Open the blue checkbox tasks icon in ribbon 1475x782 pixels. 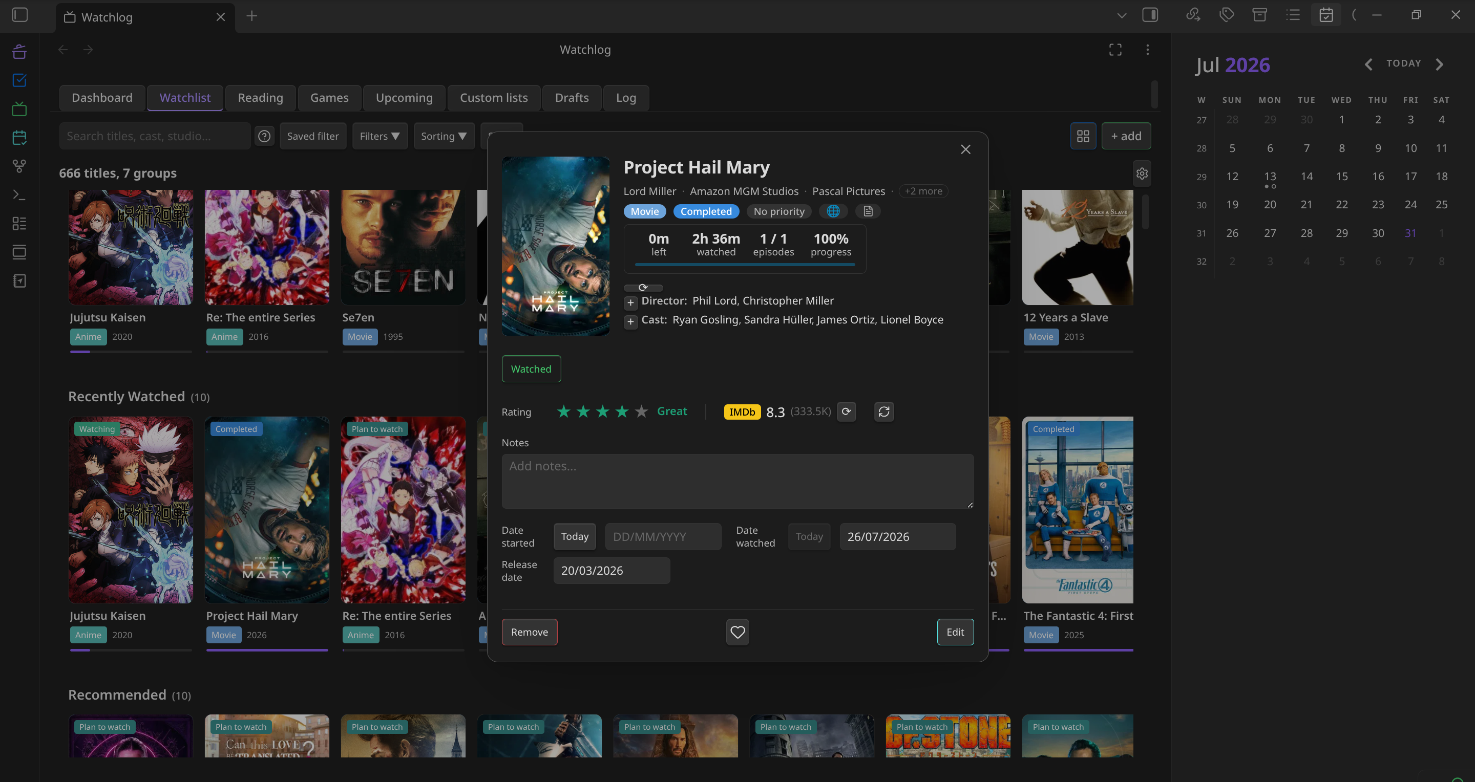click(19, 80)
